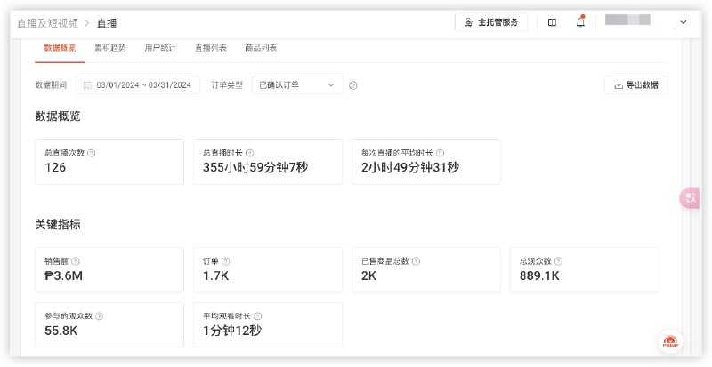Switch to the 直播列表 tab
This screenshot has height=367, width=712.
pyautogui.click(x=211, y=48)
